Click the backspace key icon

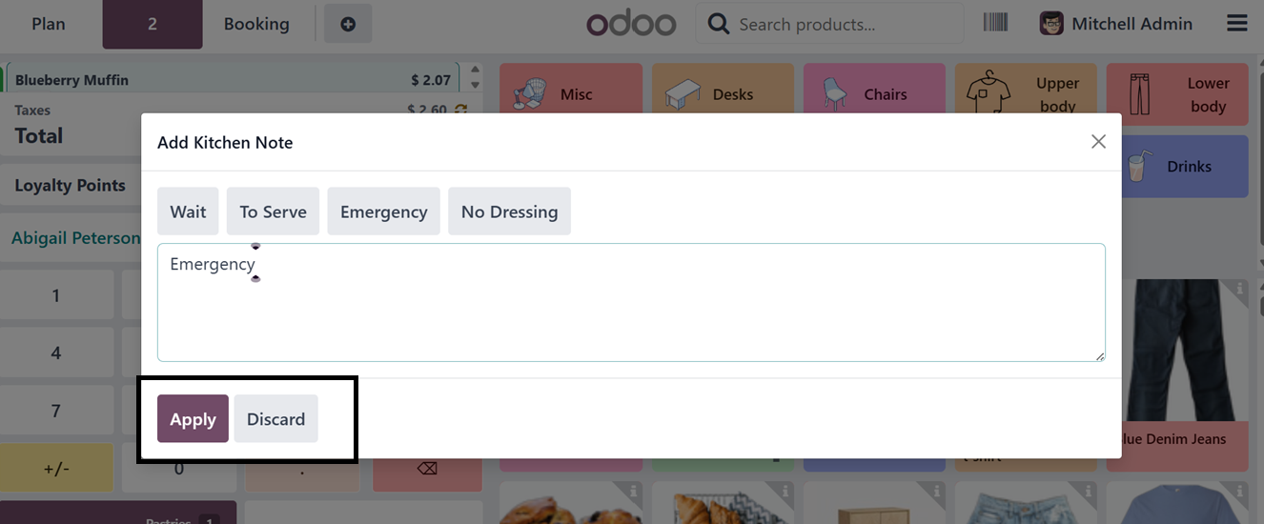pos(426,469)
